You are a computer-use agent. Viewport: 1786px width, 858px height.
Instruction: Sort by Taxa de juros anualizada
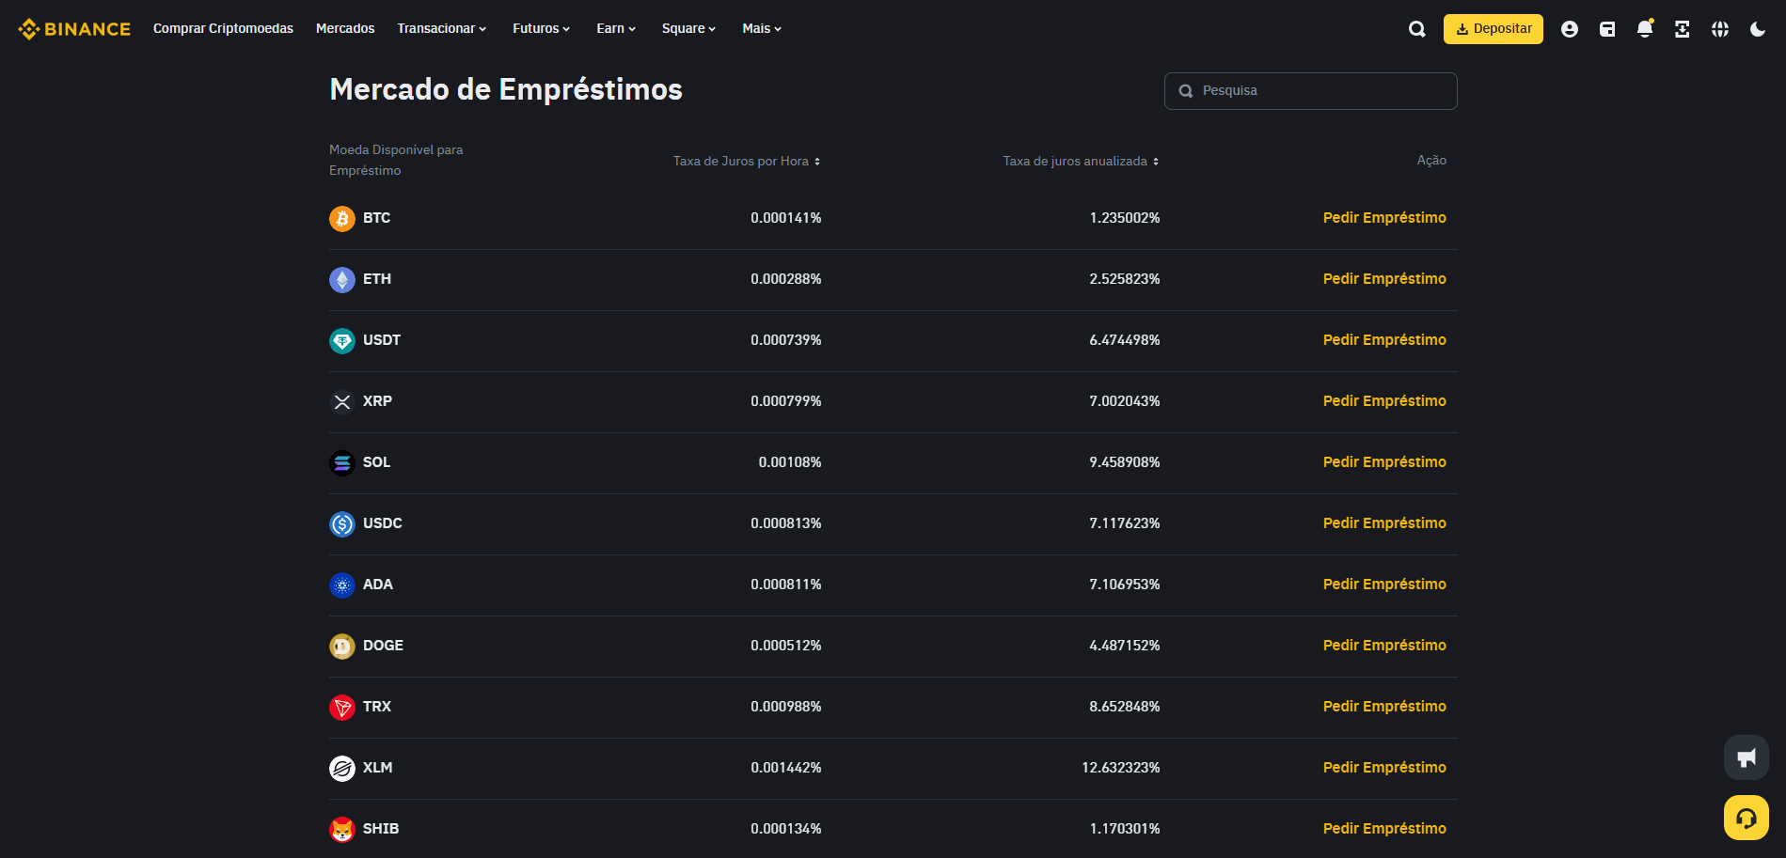(1081, 162)
